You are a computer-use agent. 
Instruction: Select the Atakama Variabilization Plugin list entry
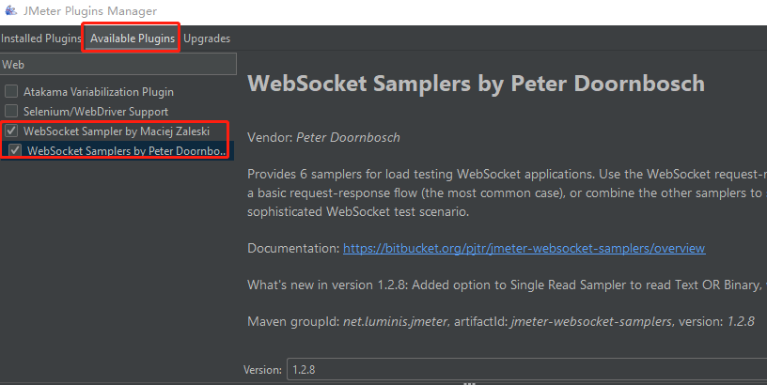click(99, 92)
